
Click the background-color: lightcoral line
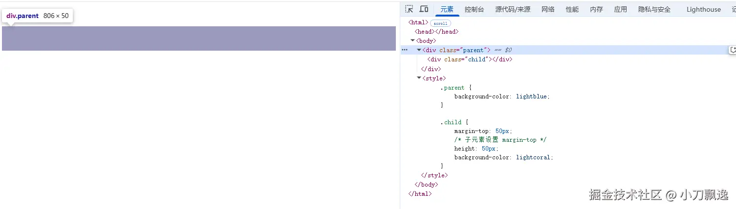click(503, 157)
